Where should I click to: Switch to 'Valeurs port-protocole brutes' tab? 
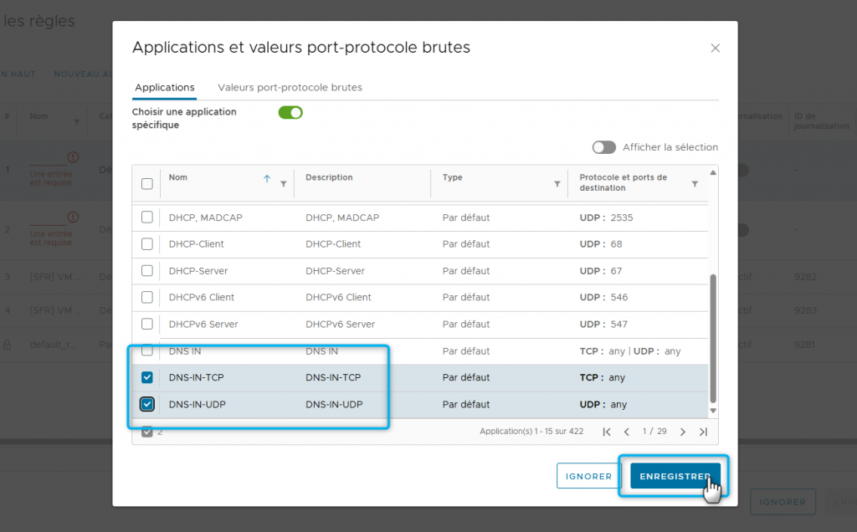[290, 87]
